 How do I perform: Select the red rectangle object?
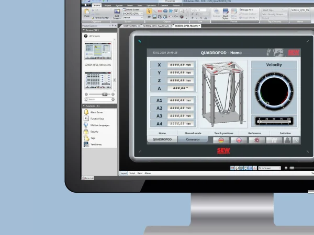pyautogui.click(x=160, y=11)
